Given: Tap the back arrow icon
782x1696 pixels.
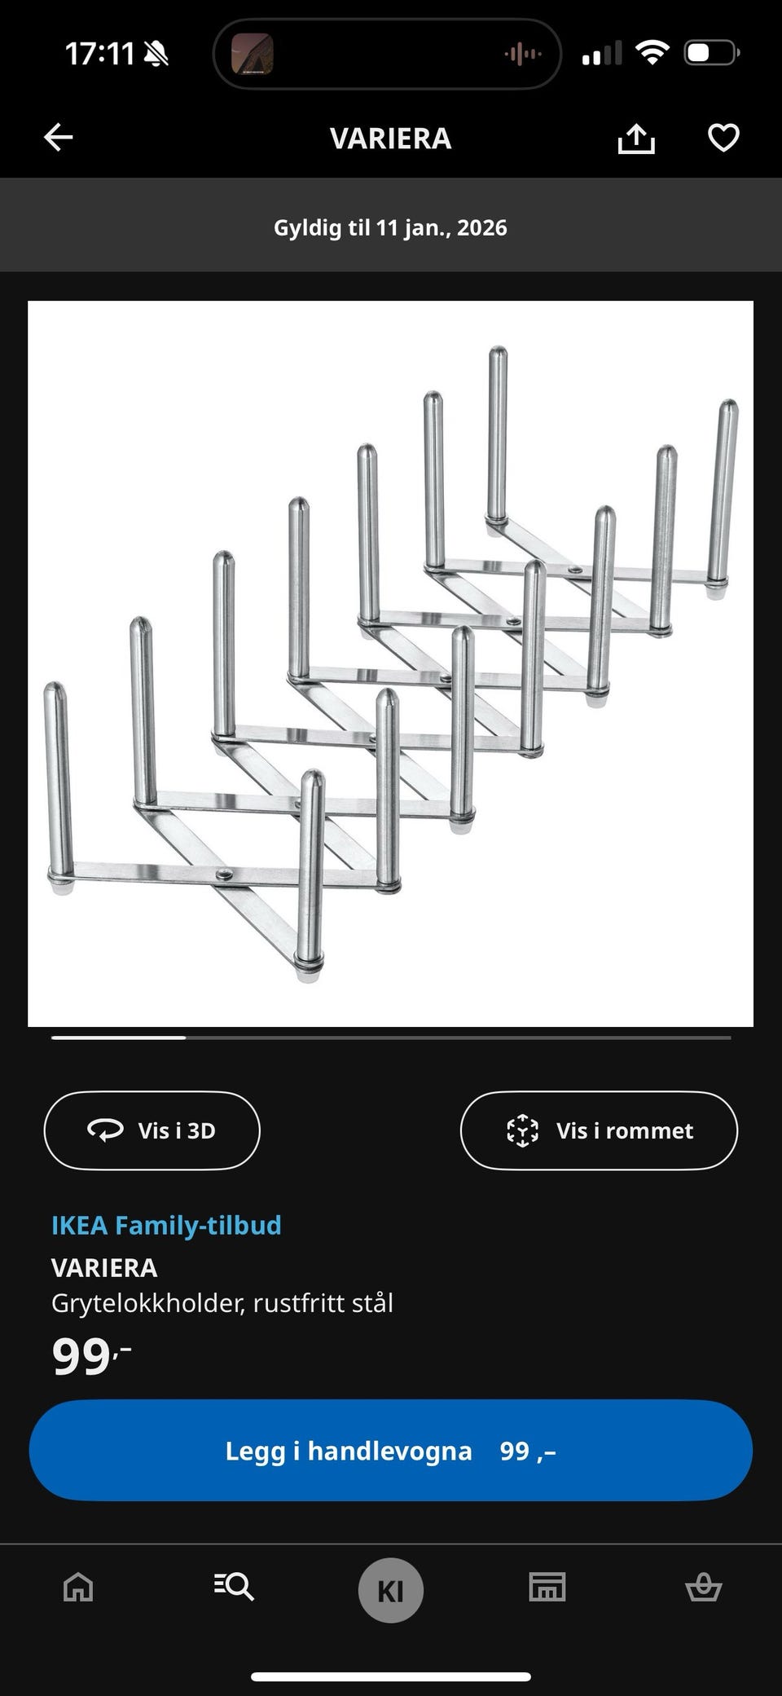Looking at the screenshot, I should pos(59,138).
